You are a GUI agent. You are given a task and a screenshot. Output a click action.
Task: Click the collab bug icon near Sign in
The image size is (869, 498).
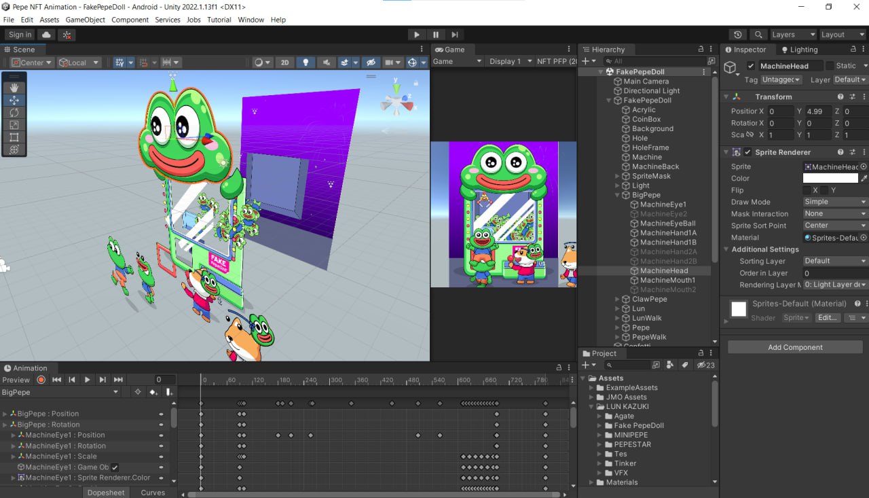(x=67, y=35)
